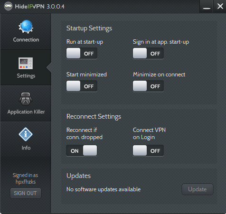This screenshot has width=226, height=214.
Task: Enable Run at start-up toggle
Action: pyautogui.click(x=82, y=54)
